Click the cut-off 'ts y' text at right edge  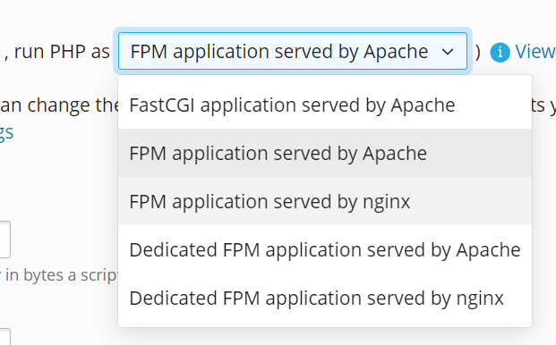(x=544, y=105)
